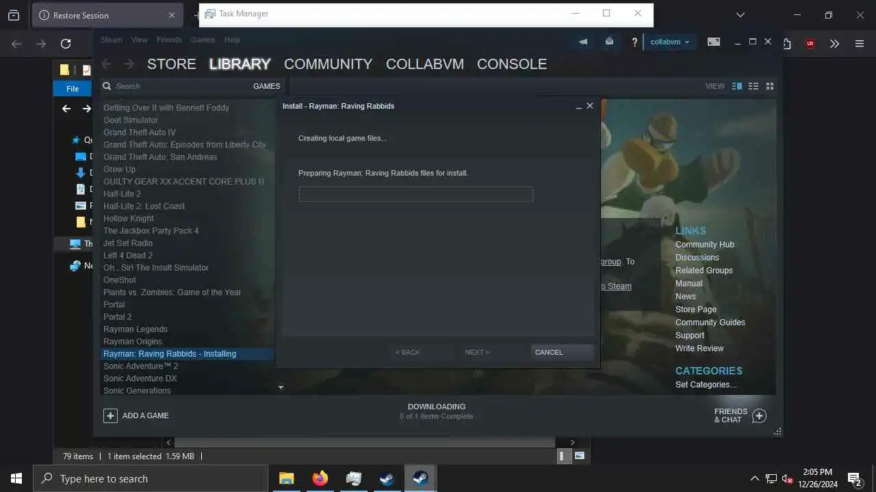Select list view layout in Steam library
The width and height of the screenshot is (876, 492).
click(753, 86)
